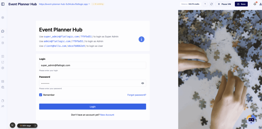262x129 pixels.
Task: Click the refresh icon in top bar
Action: (x=212, y=4)
